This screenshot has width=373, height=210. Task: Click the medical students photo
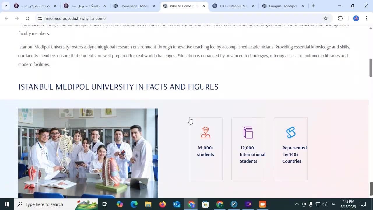88,153
